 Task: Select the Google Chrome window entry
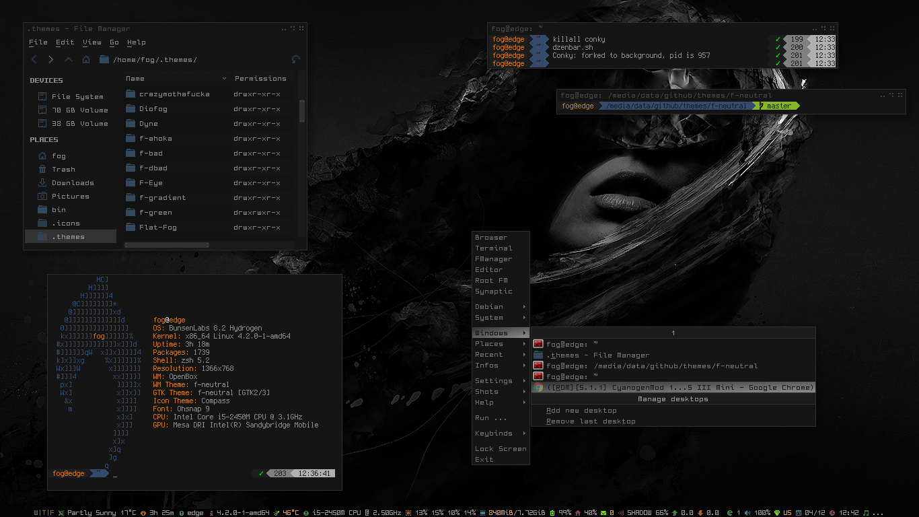point(673,388)
